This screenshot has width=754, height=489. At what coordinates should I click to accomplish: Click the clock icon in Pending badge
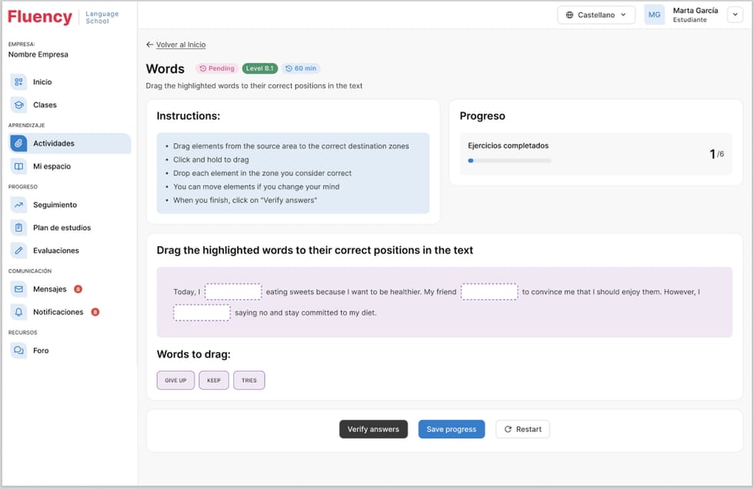(203, 68)
